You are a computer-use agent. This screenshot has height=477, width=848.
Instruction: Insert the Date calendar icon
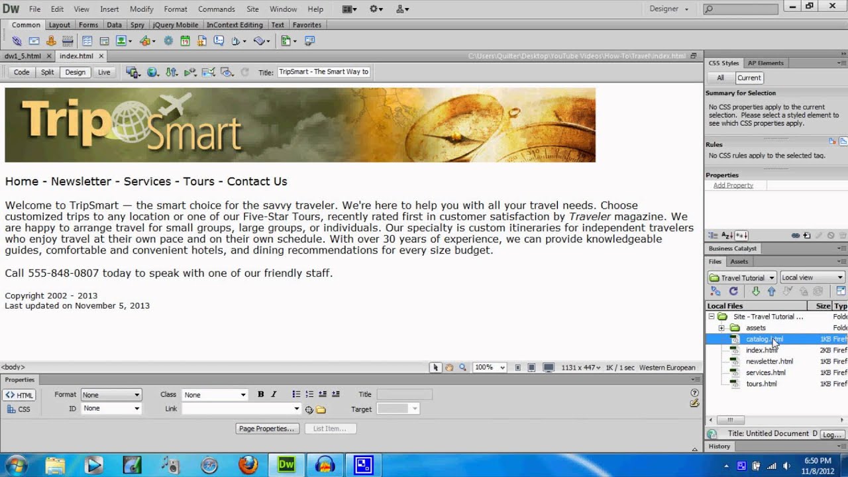tap(185, 41)
